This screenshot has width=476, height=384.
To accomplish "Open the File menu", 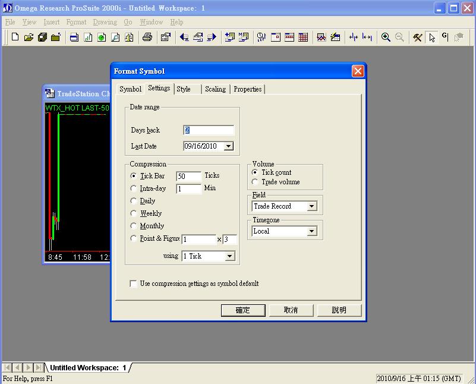I will [10, 22].
